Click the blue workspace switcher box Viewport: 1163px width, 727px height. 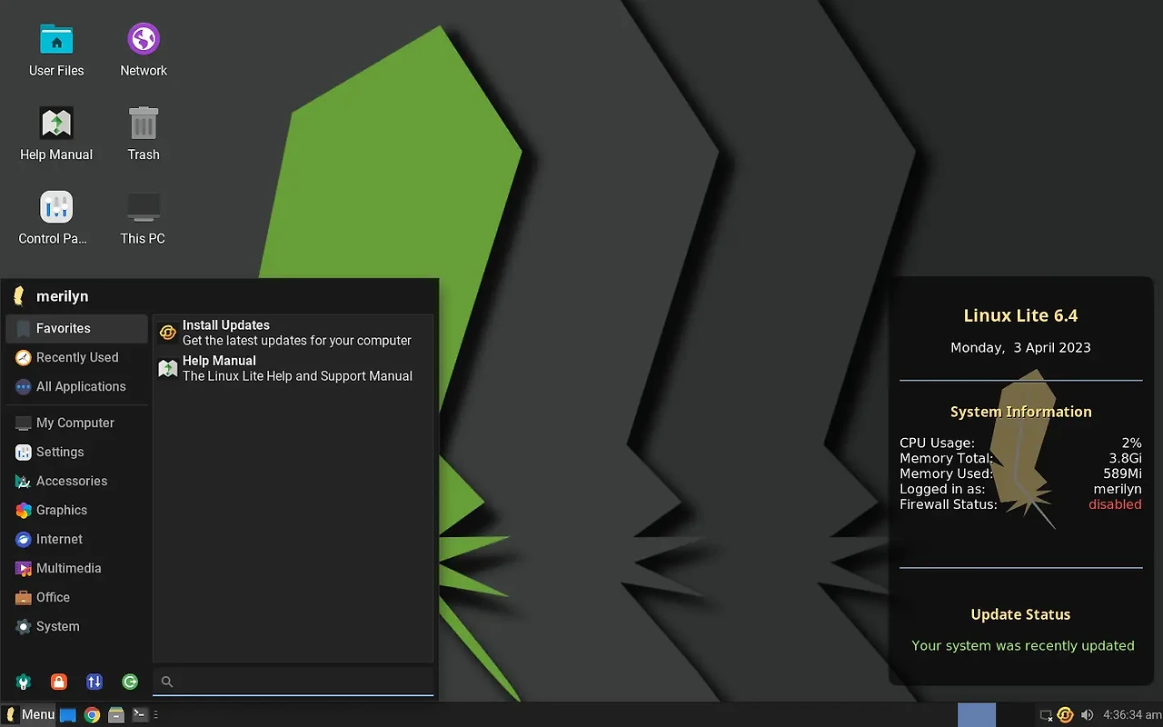(977, 714)
